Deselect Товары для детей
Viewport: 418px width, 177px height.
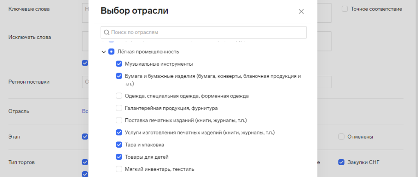tap(119, 157)
